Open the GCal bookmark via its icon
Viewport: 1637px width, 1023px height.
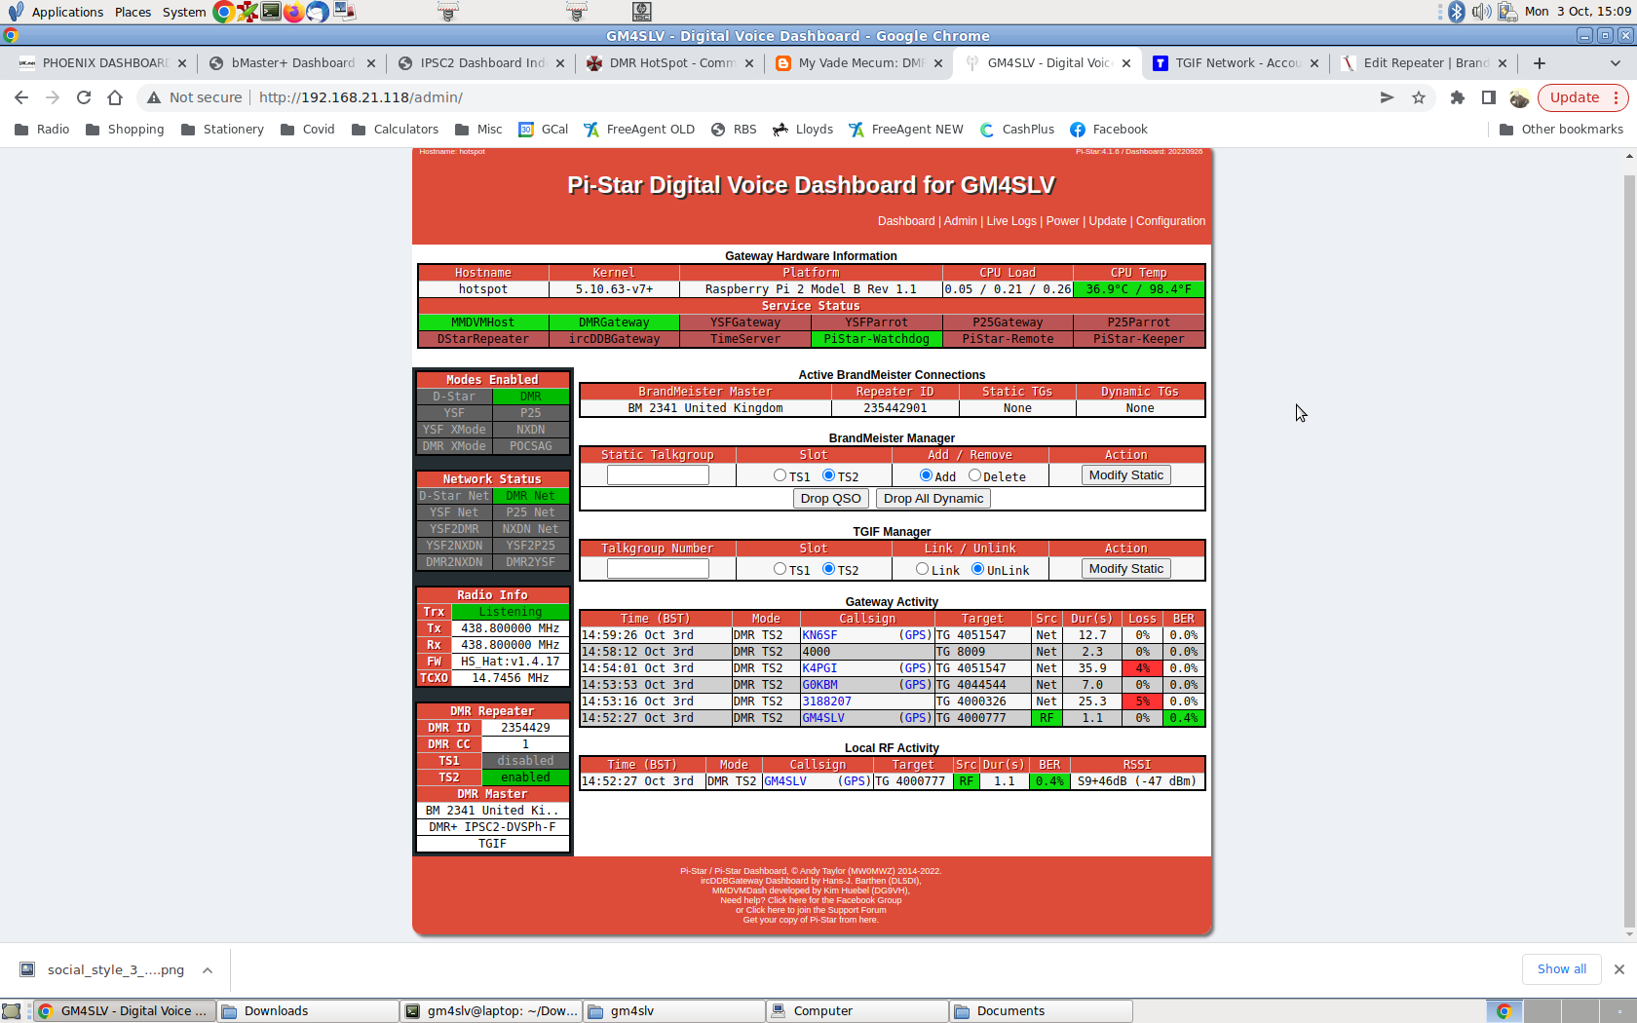[x=525, y=129]
